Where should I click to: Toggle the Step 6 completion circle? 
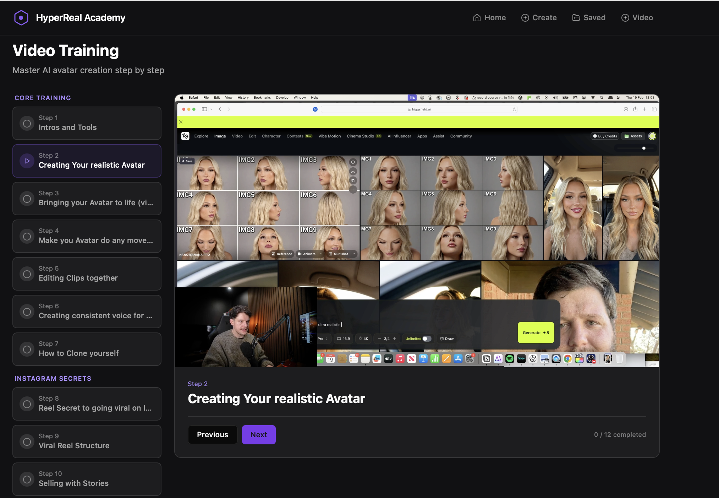point(27,312)
